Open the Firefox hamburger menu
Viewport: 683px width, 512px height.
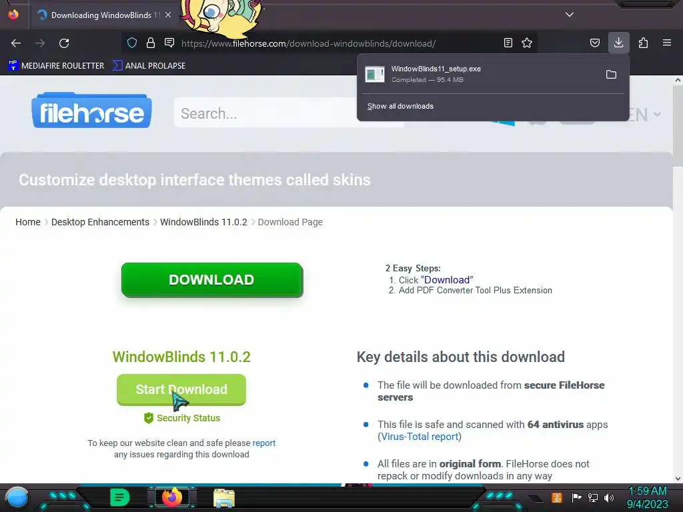point(667,43)
